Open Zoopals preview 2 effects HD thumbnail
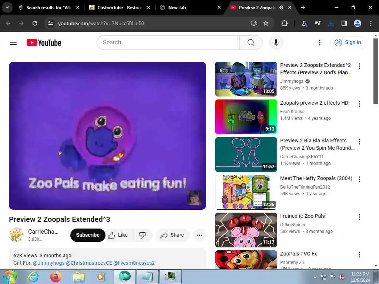Viewport: 379px width, 284px height. pyautogui.click(x=246, y=116)
